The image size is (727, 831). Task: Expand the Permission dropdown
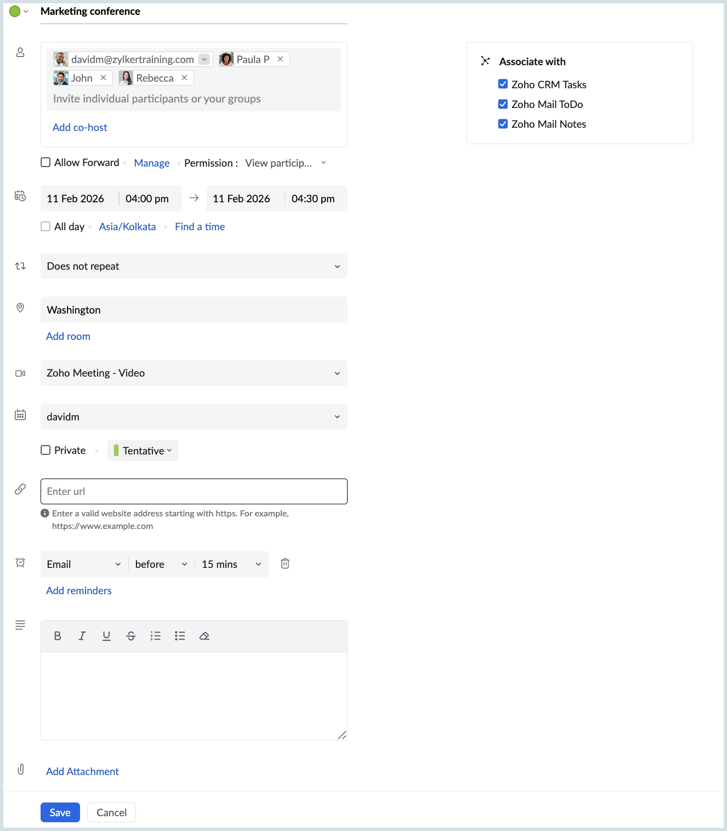pyautogui.click(x=286, y=163)
